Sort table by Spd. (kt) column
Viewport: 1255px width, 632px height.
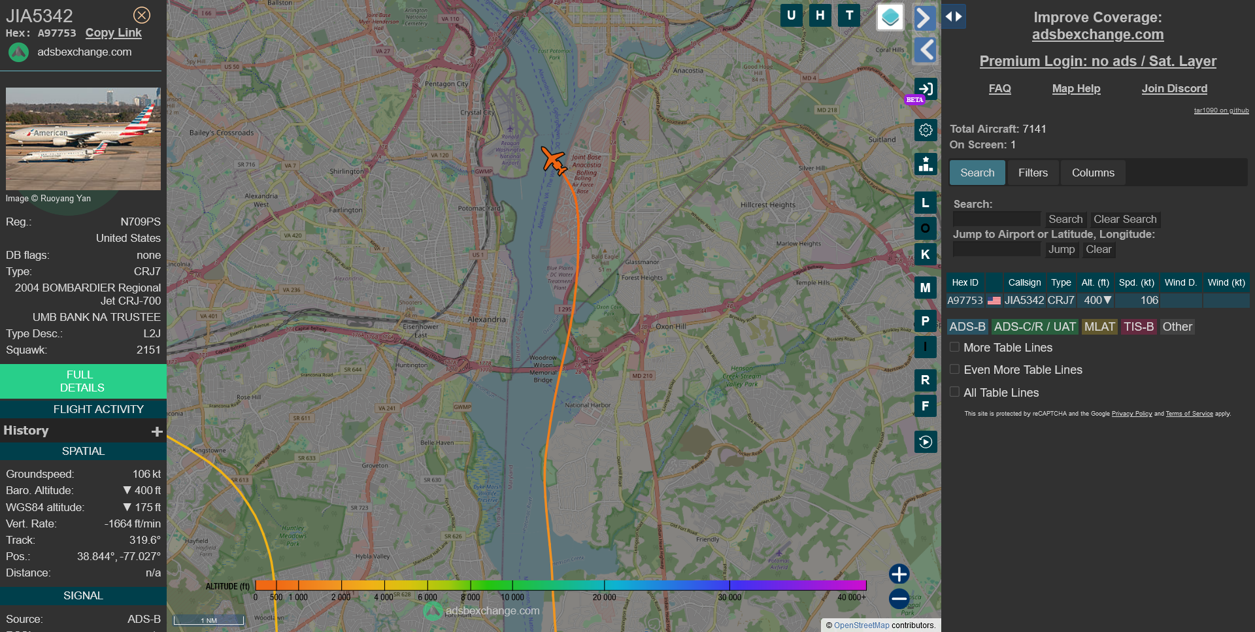[1136, 282]
